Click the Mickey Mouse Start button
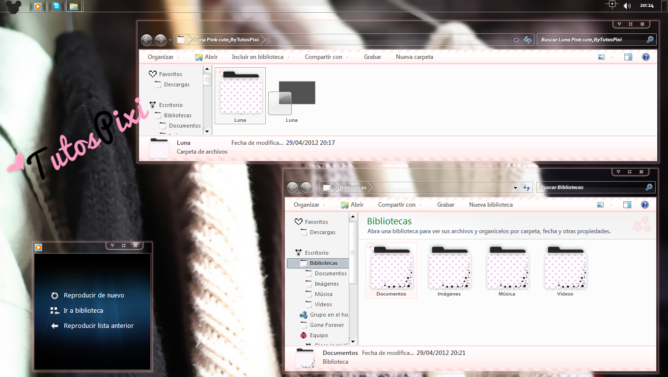This screenshot has width=668, height=377. pyautogui.click(x=13, y=6)
